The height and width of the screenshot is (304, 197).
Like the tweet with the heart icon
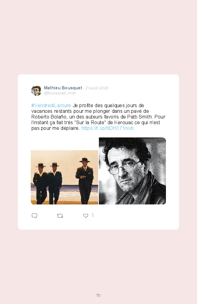pyautogui.click(x=86, y=215)
